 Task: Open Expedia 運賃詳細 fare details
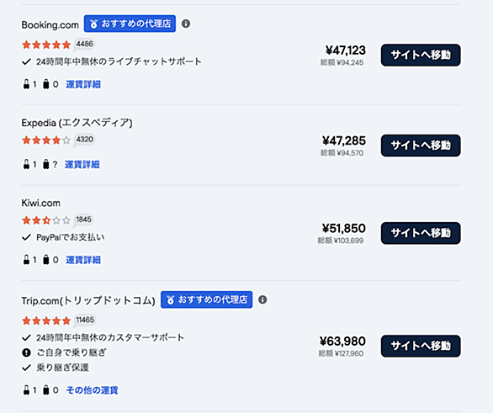tap(82, 164)
